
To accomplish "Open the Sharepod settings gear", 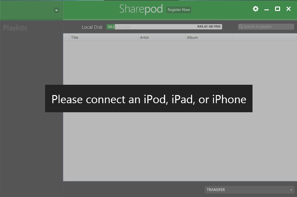I will tap(255, 9).
